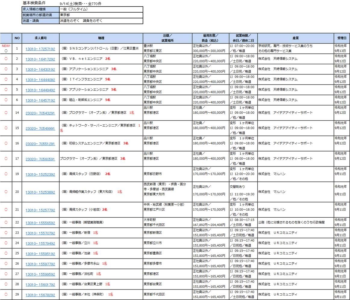Open job listing 23020-70551291
Image resolution: width=350 pixels, height=300 pixels.
[x=40, y=144]
